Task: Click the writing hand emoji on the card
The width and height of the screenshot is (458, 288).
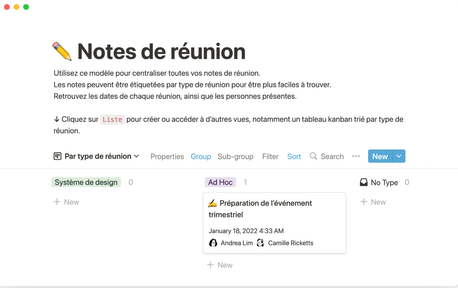Action: click(213, 203)
